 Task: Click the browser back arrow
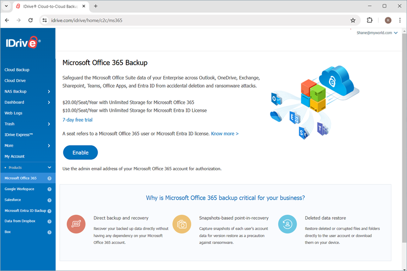[x=7, y=20]
